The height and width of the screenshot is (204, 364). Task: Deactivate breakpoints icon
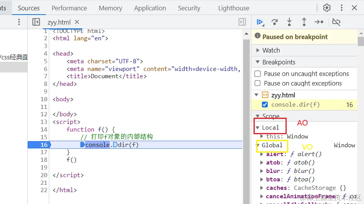tap(336, 22)
